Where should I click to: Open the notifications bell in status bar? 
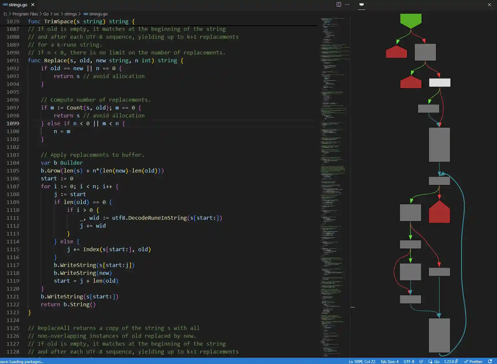pos(489,361)
